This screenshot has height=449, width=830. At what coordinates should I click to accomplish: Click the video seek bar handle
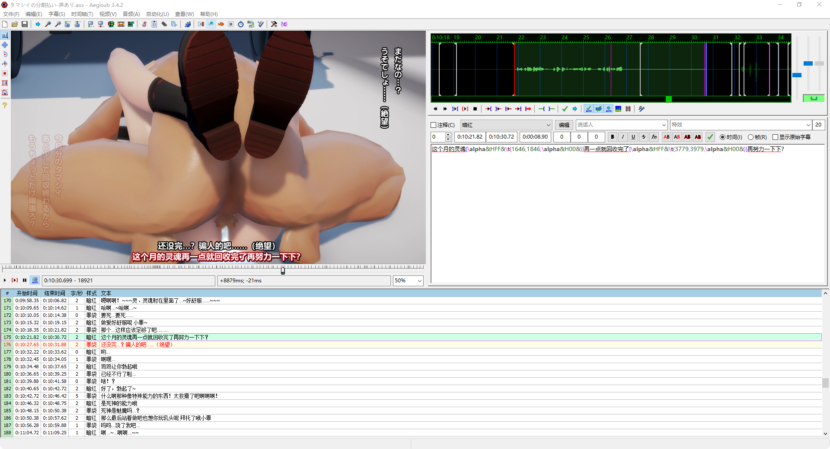pos(283,270)
